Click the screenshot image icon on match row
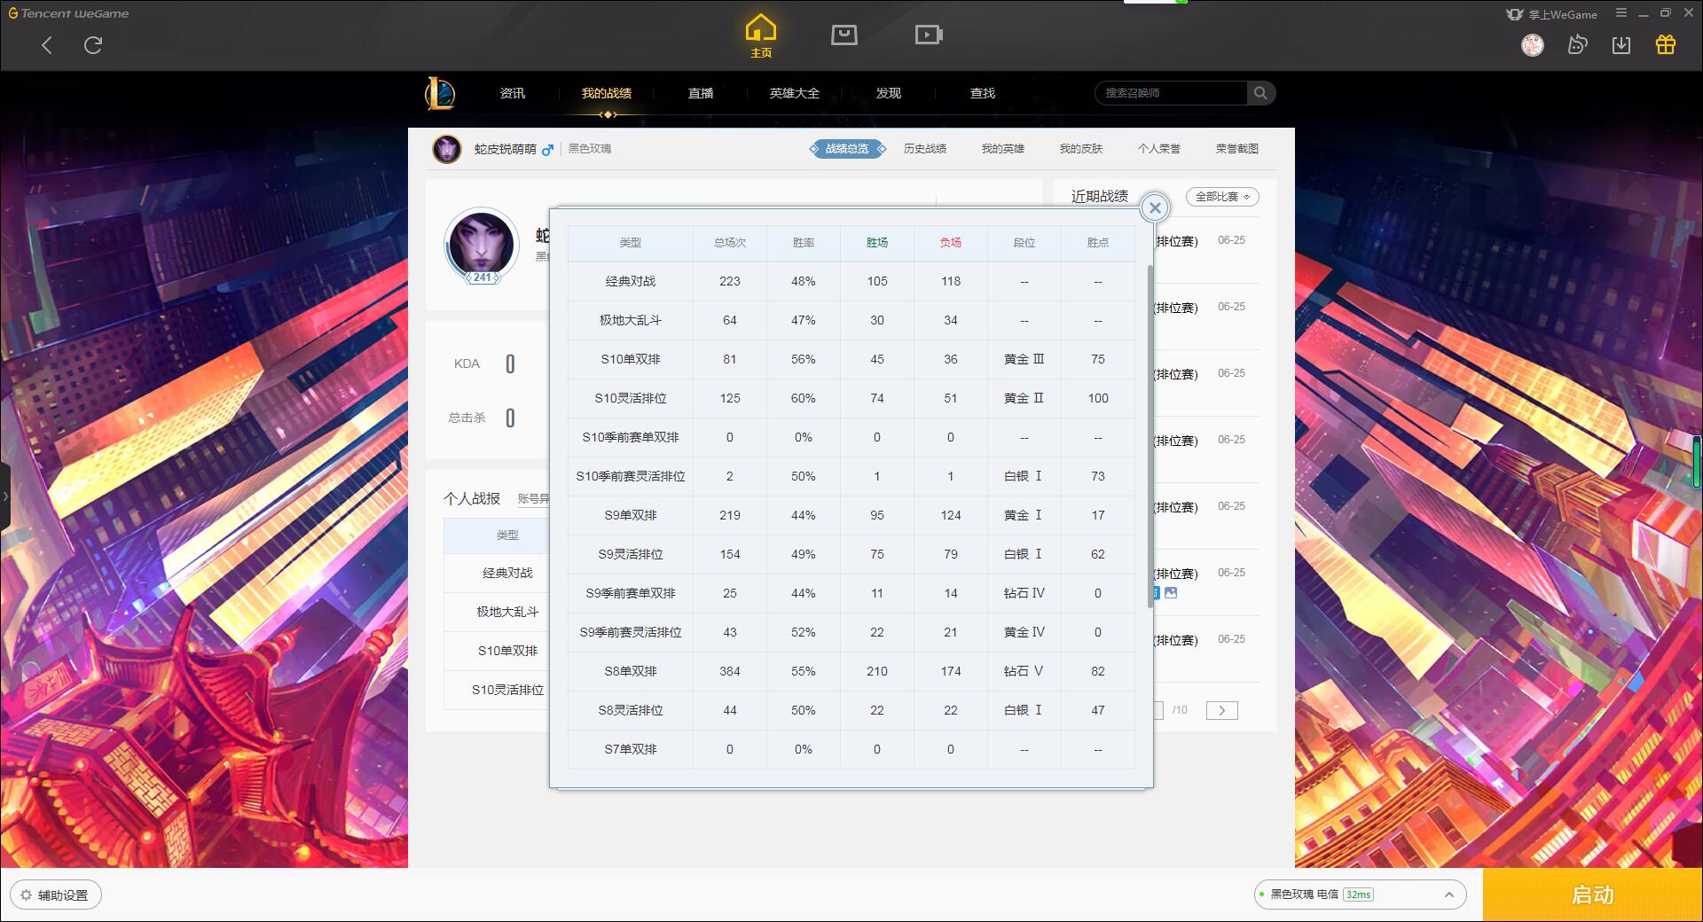This screenshot has height=922, width=1703. [x=1171, y=593]
